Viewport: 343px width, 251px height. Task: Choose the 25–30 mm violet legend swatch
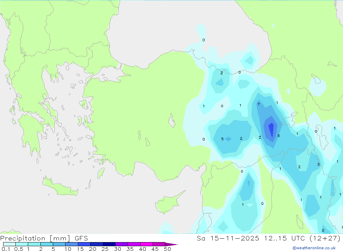(109, 244)
